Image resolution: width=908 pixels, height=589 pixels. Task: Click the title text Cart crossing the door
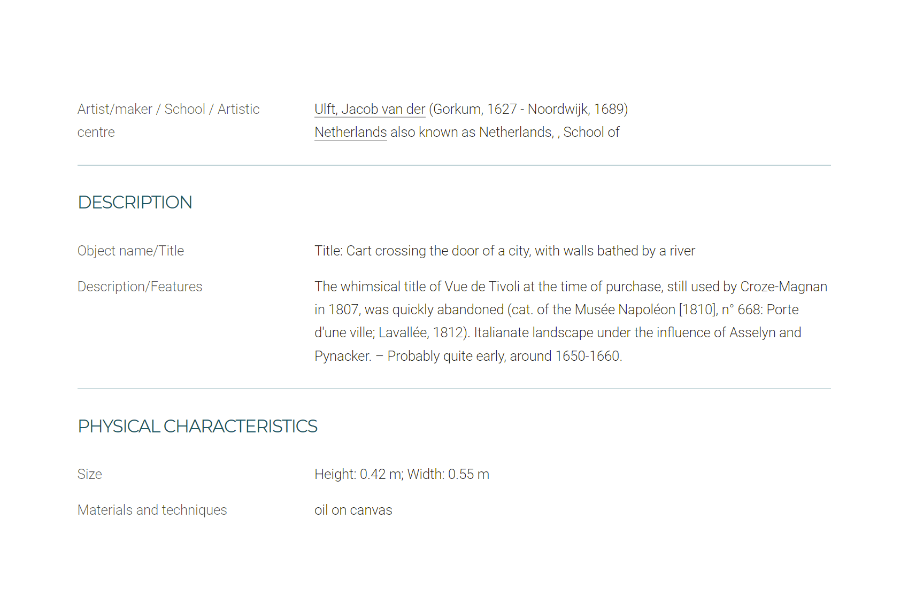click(504, 251)
